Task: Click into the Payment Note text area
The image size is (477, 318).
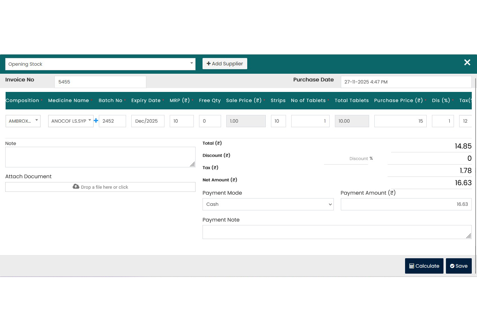Action: click(x=337, y=232)
